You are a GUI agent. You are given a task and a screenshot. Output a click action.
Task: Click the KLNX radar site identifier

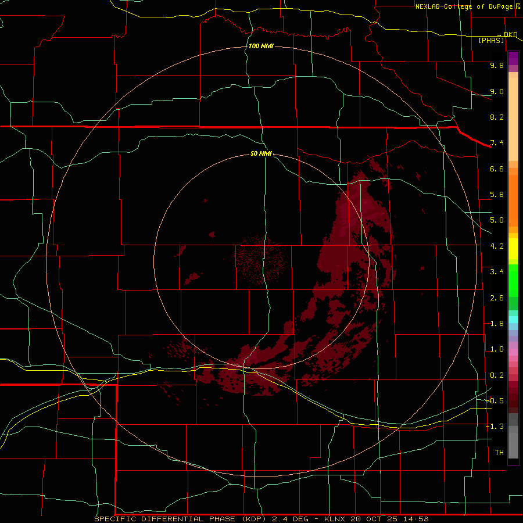pyautogui.click(x=335, y=519)
